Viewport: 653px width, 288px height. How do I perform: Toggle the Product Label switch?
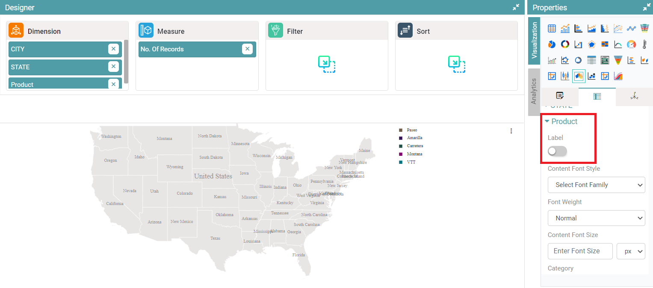[x=557, y=151]
